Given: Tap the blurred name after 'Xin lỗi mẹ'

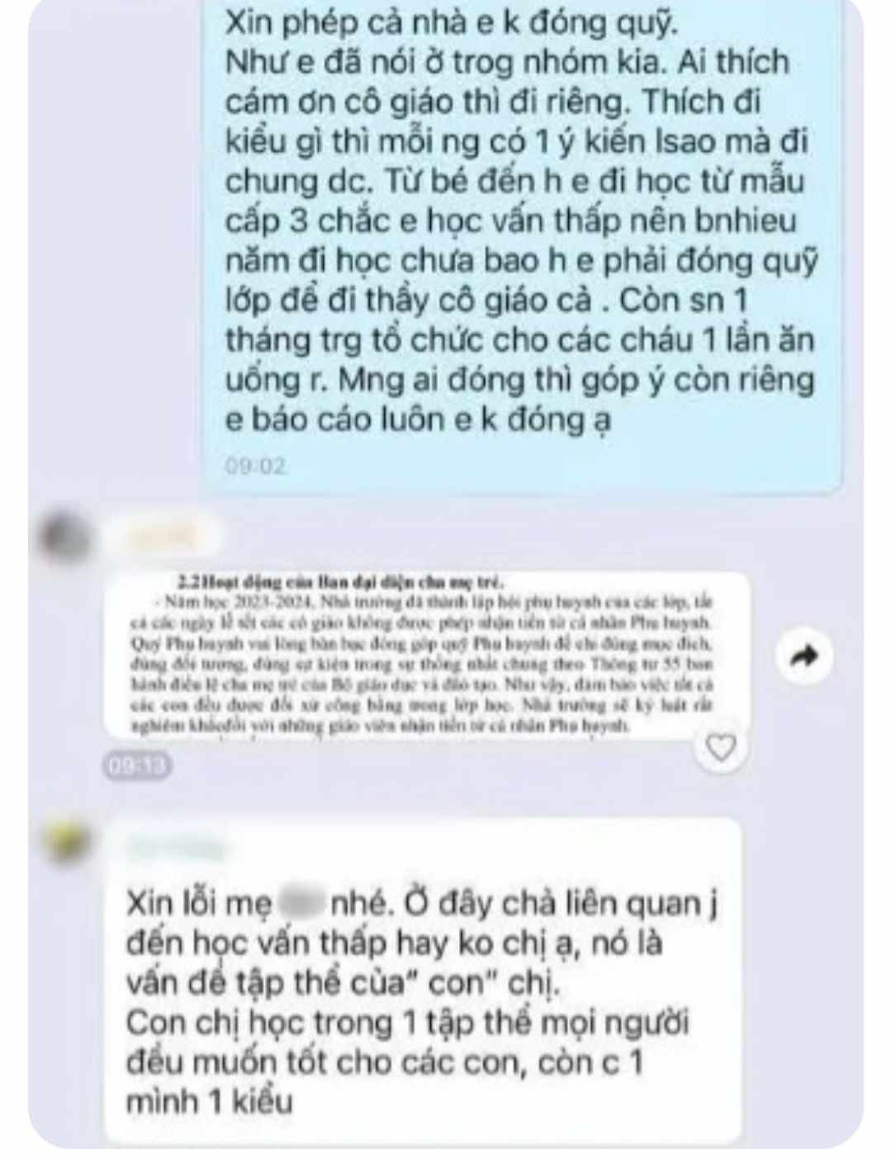Looking at the screenshot, I should pos(301,903).
